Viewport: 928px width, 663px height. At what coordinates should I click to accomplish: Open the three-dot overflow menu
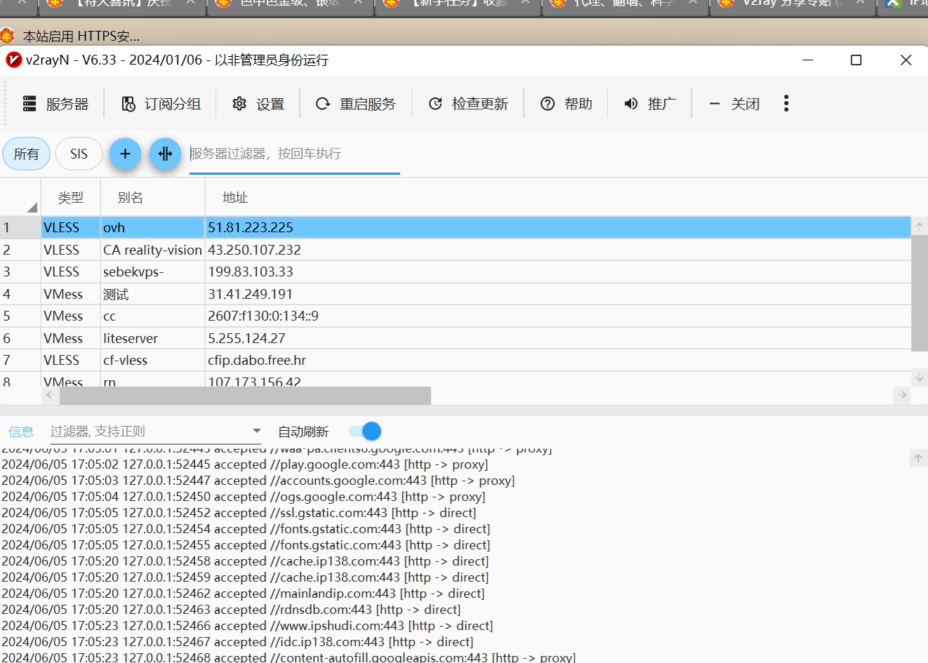tap(786, 104)
